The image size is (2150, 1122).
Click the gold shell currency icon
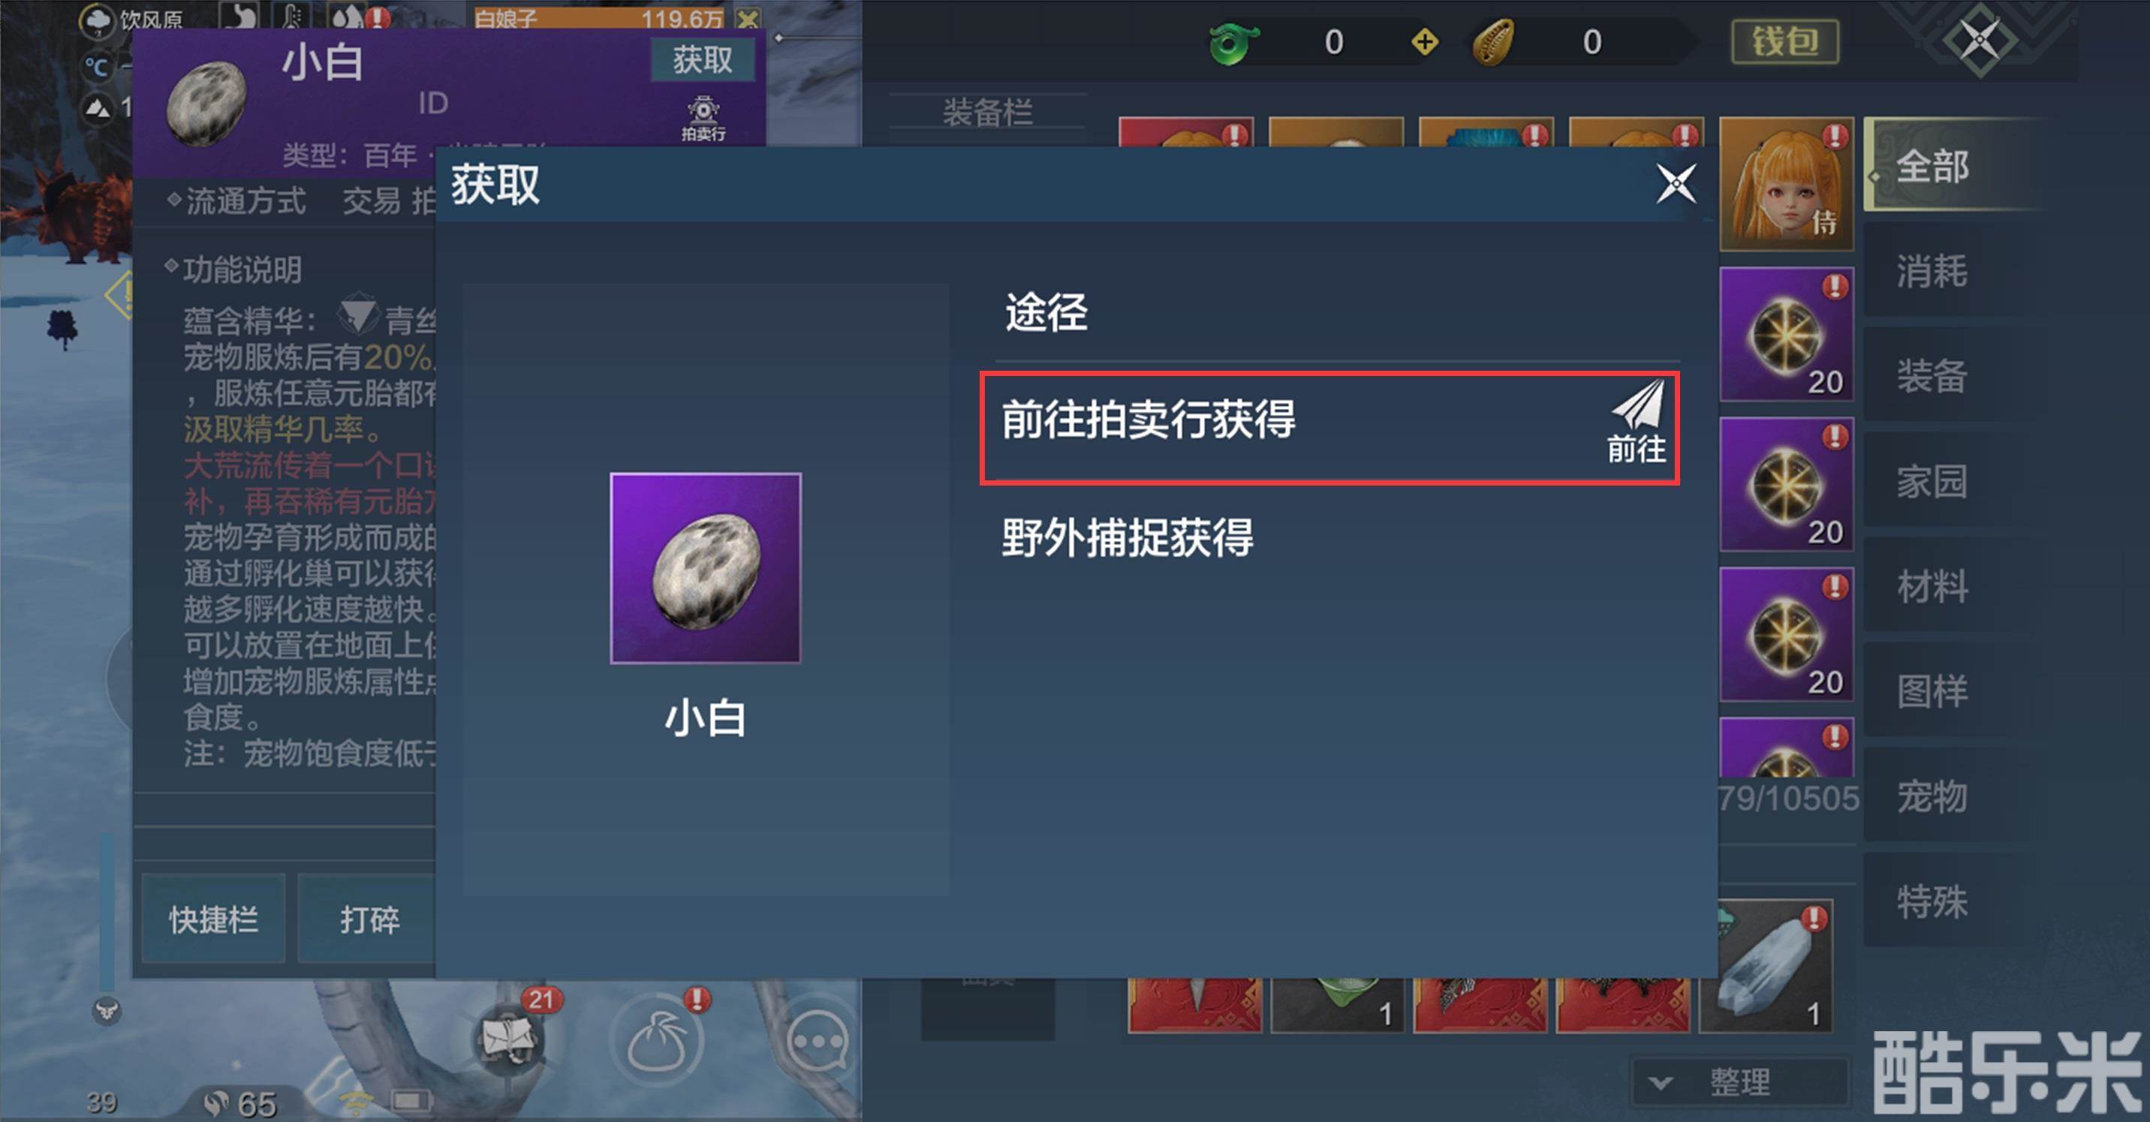click(x=1494, y=42)
